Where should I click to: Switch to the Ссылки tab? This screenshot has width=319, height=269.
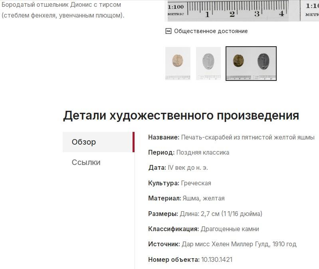[x=86, y=162]
